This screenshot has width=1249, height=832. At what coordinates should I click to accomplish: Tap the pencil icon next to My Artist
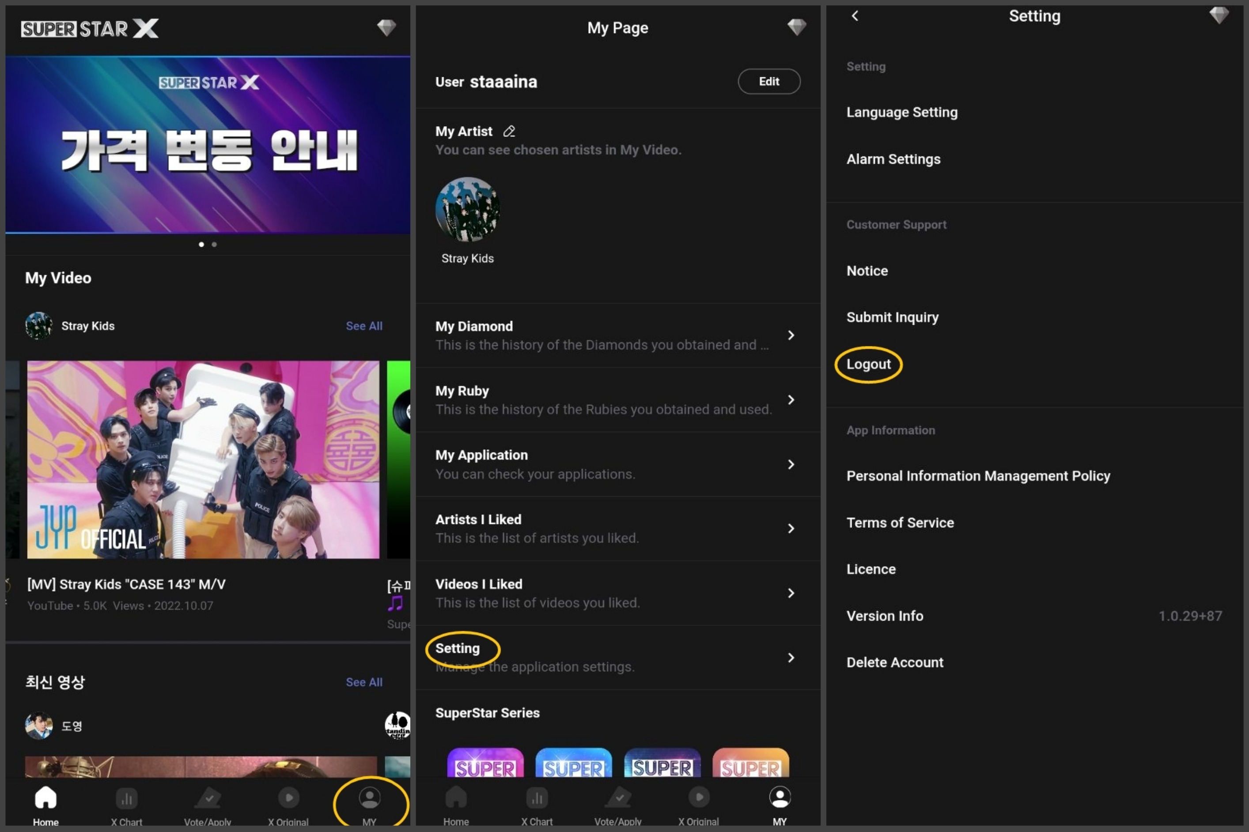[x=508, y=131]
